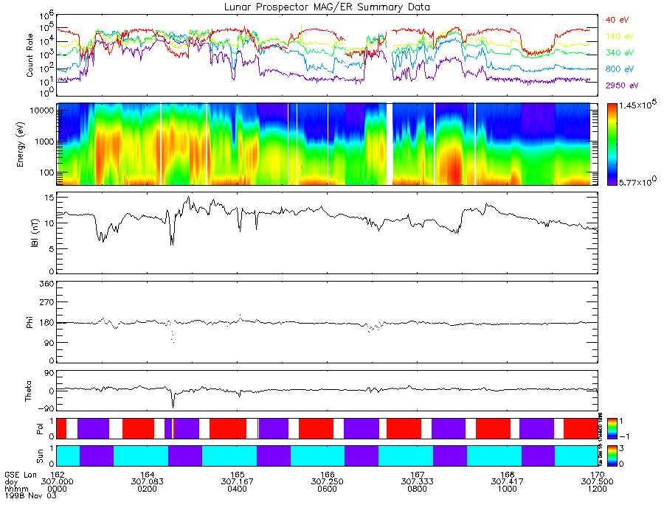Click the '307.417' day-of-year label
The height and width of the screenshot is (516, 664).
tap(508, 482)
